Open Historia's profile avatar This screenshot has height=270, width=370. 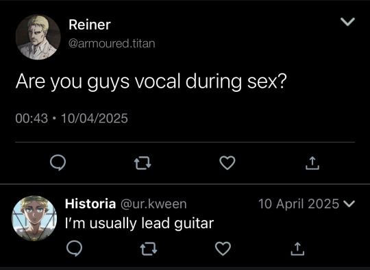pyautogui.click(x=34, y=219)
